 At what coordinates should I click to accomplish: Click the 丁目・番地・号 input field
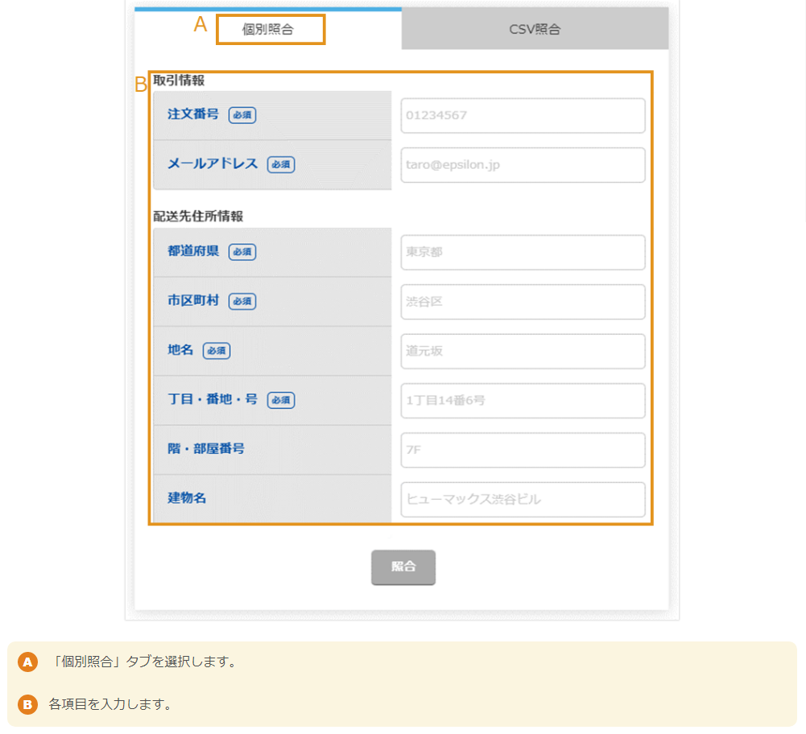pos(522,400)
